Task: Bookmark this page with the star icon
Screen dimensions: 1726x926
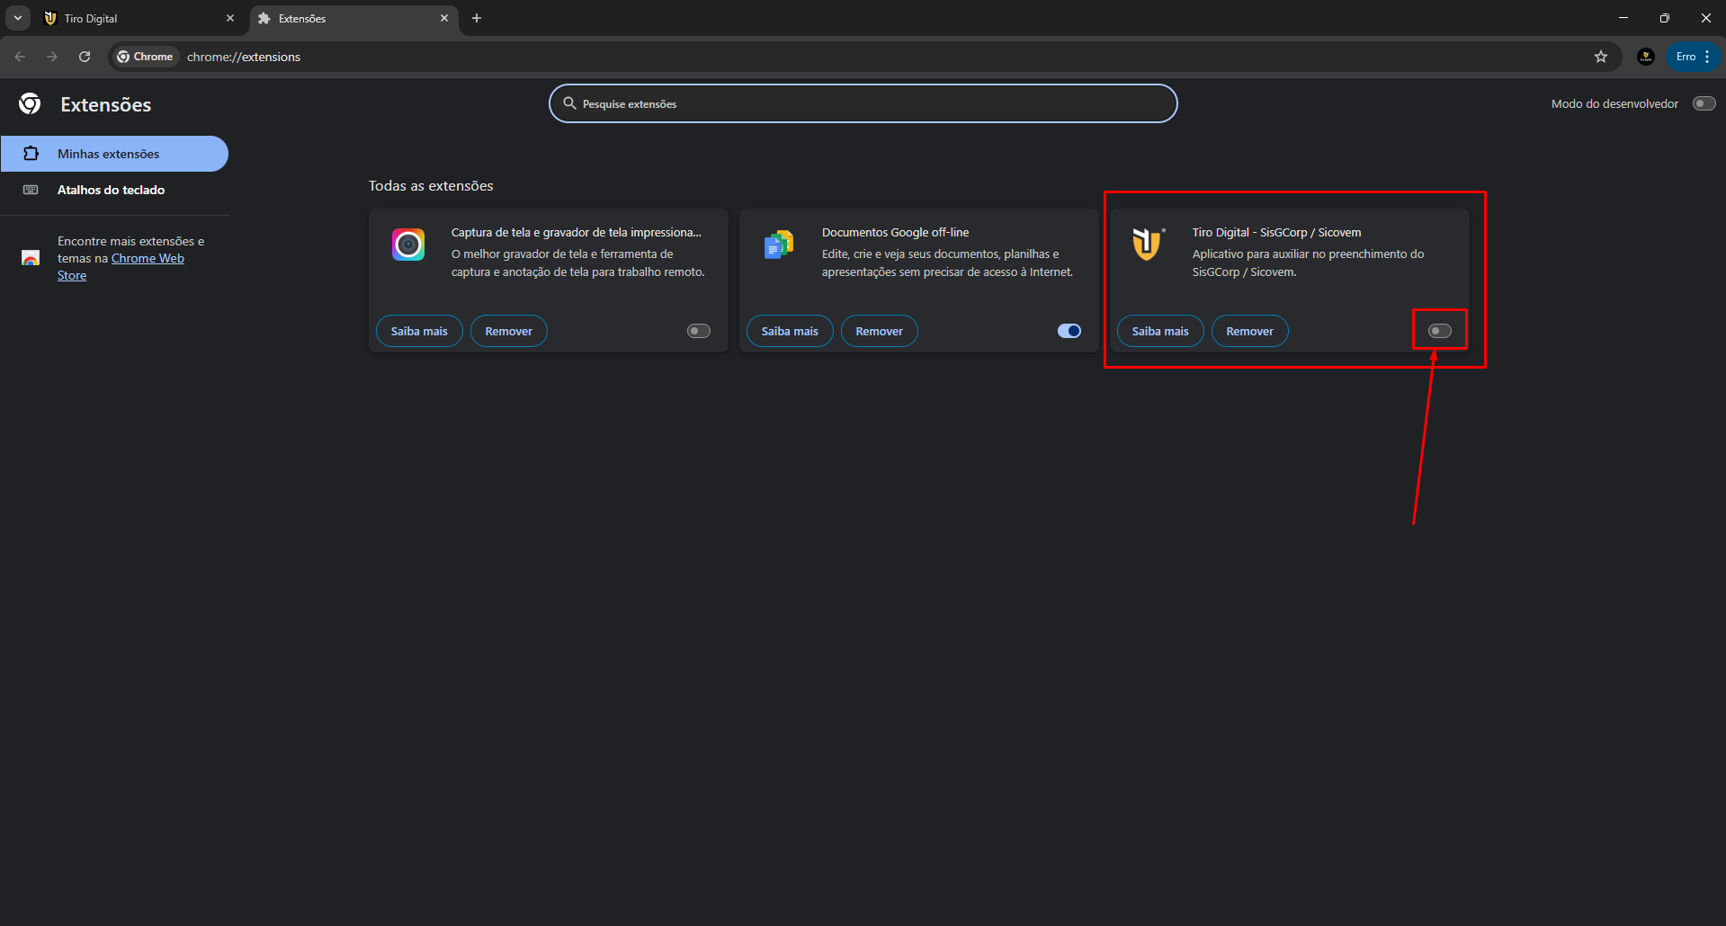Action: (x=1601, y=57)
